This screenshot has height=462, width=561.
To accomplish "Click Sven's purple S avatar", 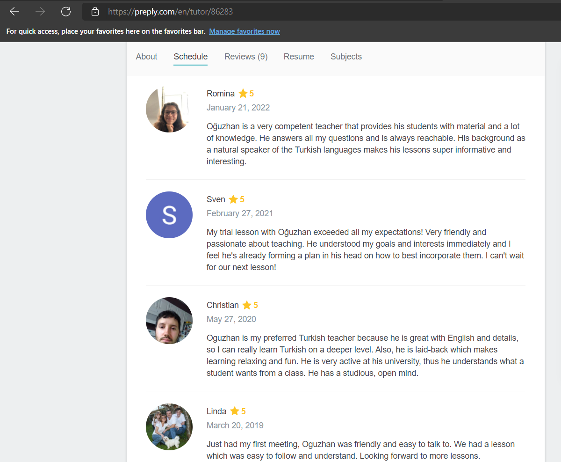I will pyautogui.click(x=169, y=215).
